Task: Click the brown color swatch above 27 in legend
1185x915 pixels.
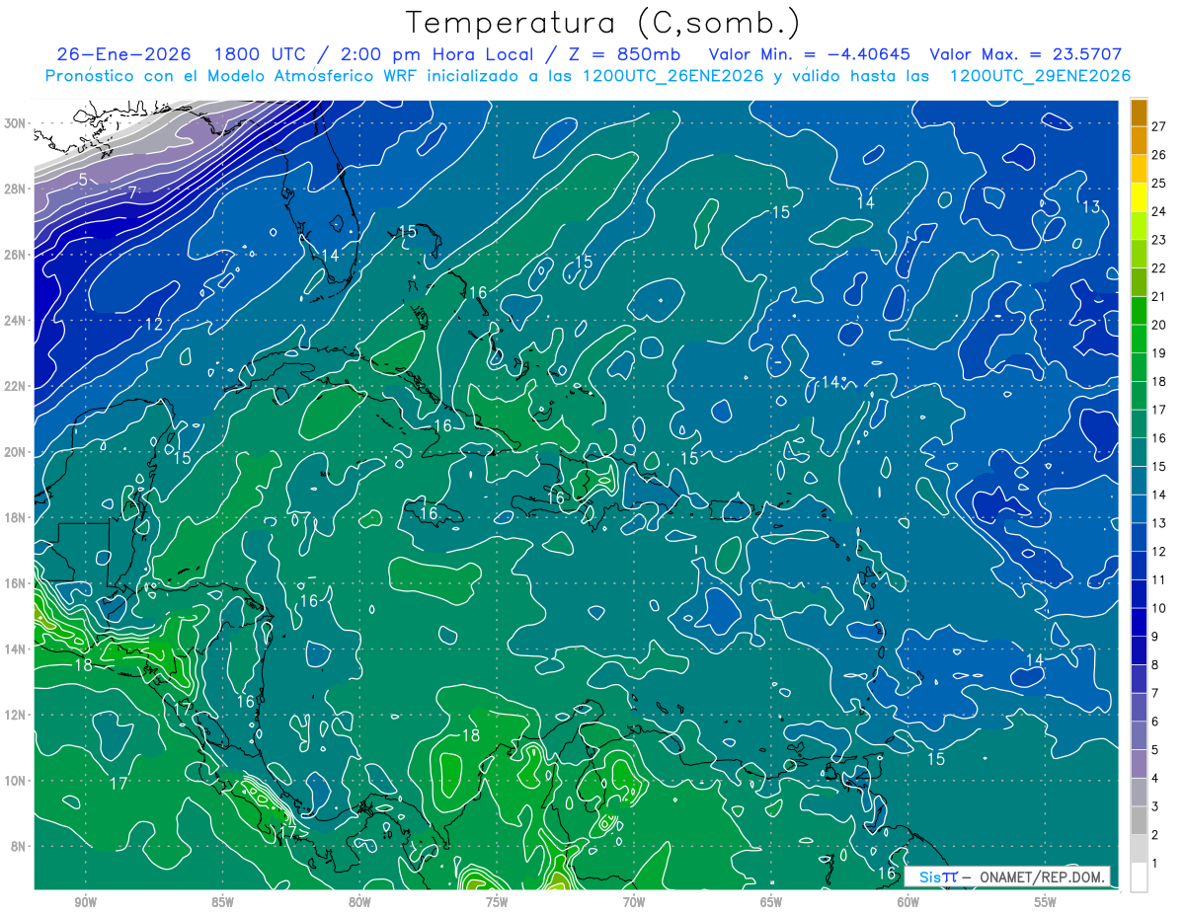Action: click(x=1139, y=112)
